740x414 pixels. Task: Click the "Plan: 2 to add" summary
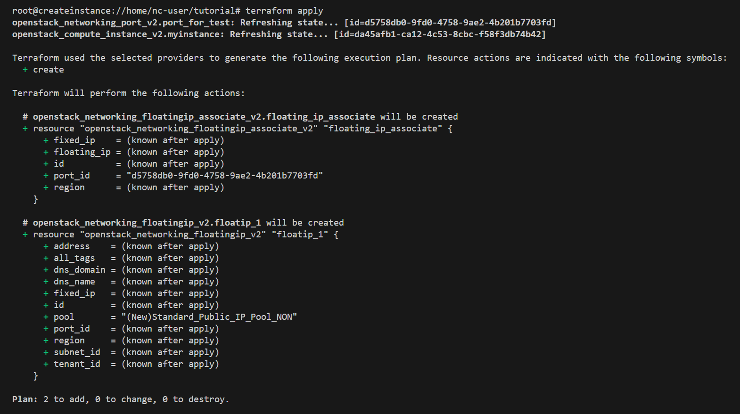121,399
